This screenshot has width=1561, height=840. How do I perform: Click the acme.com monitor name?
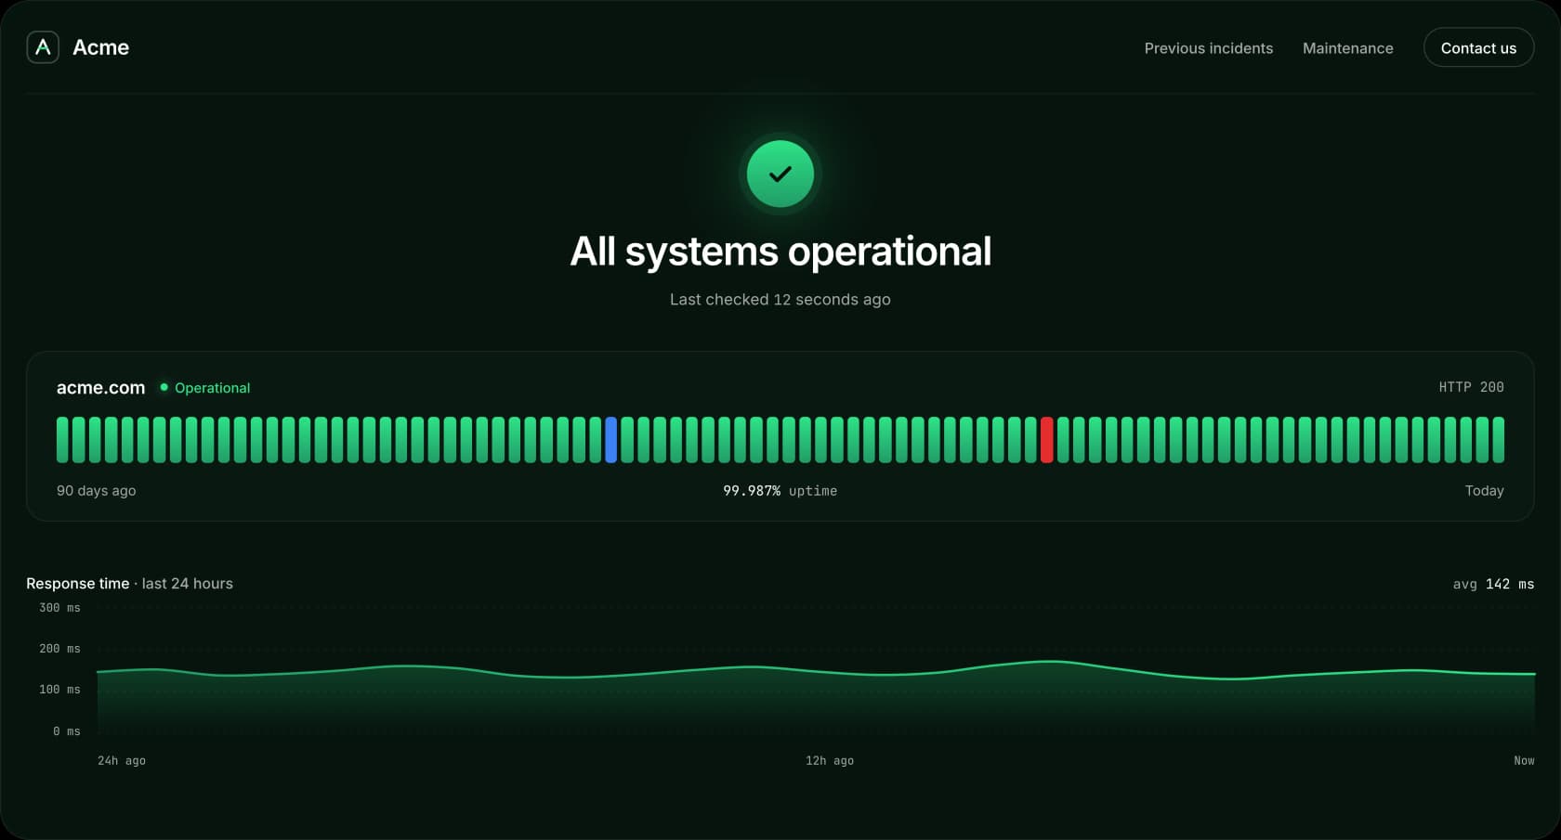tap(100, 387)
